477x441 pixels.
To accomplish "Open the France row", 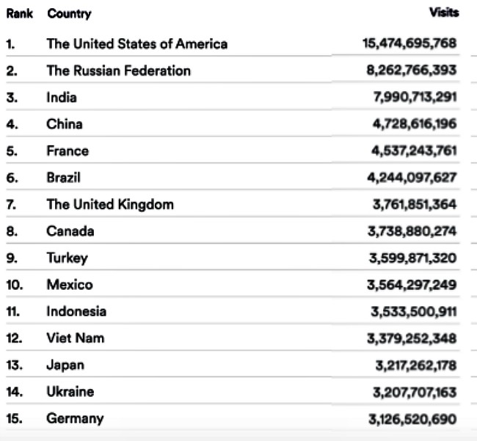I will [x=233, y=151].
